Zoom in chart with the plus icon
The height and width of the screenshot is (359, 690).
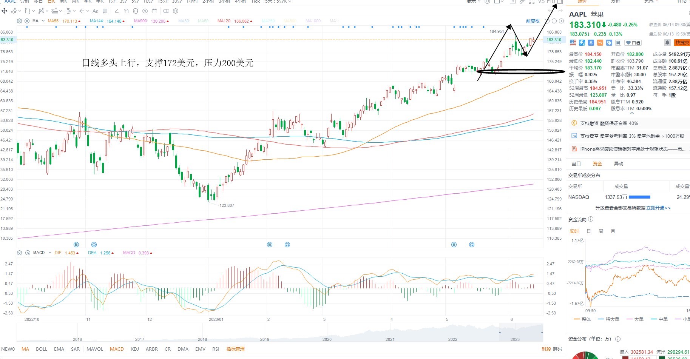point(561,21)
